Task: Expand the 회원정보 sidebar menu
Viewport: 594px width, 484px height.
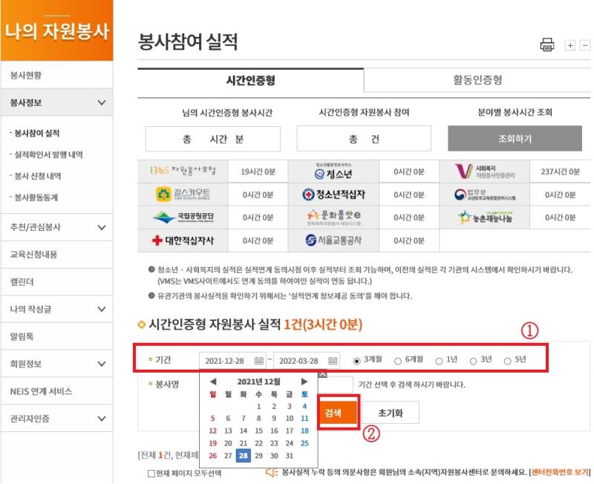Action: (x=102, y=364)
